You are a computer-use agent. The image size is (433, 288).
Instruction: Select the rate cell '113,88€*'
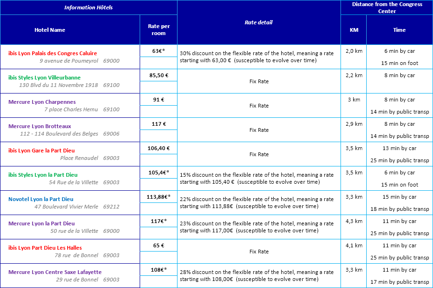[158, 197]
